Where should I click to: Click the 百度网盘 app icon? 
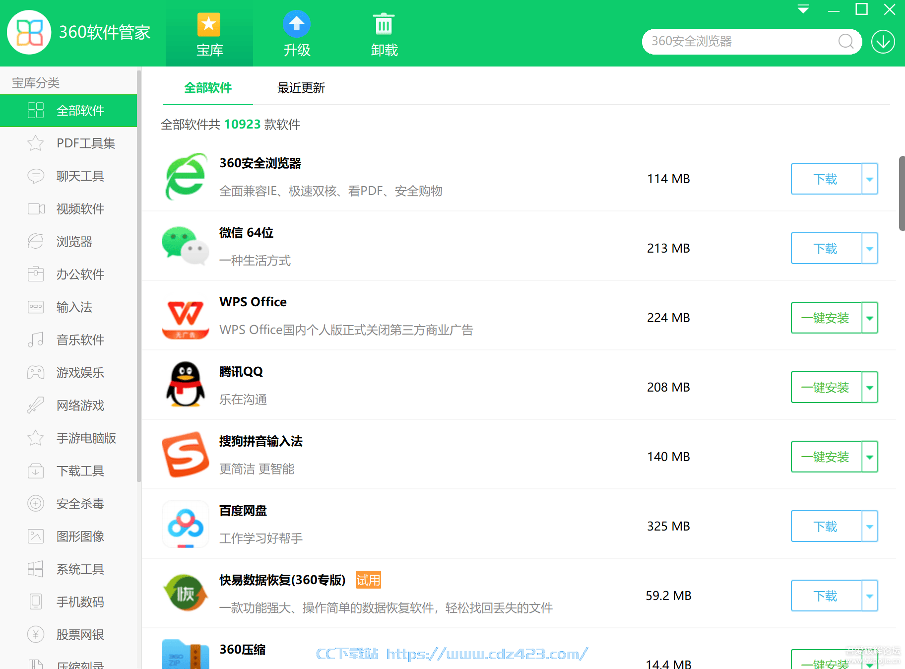[186, 524]
